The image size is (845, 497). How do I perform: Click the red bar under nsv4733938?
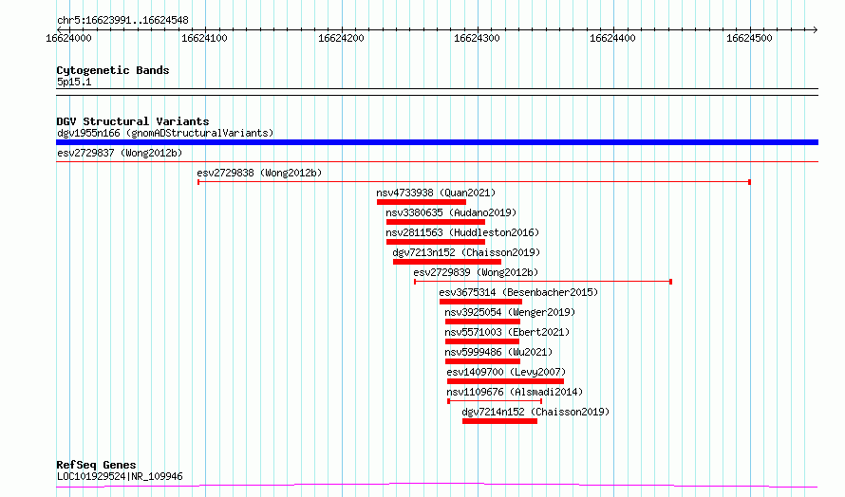click(422, 202)
